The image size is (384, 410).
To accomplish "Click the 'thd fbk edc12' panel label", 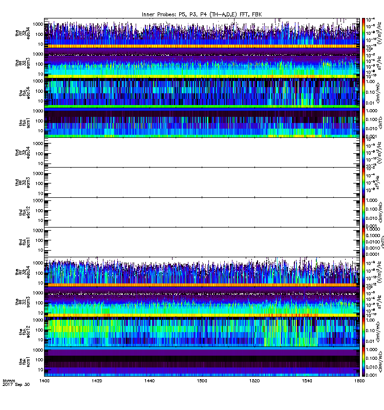I will 25,212.
